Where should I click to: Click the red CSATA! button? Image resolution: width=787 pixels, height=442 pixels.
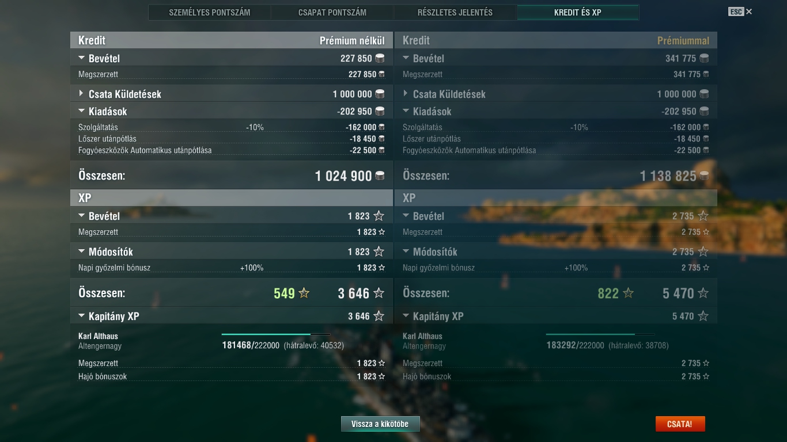[x=680, y=424]
